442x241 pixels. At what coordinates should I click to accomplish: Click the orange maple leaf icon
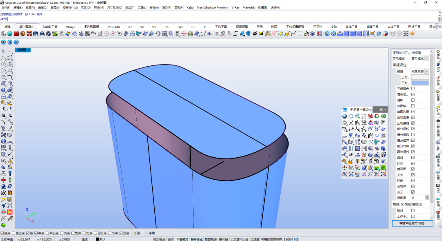click(413, 34)
